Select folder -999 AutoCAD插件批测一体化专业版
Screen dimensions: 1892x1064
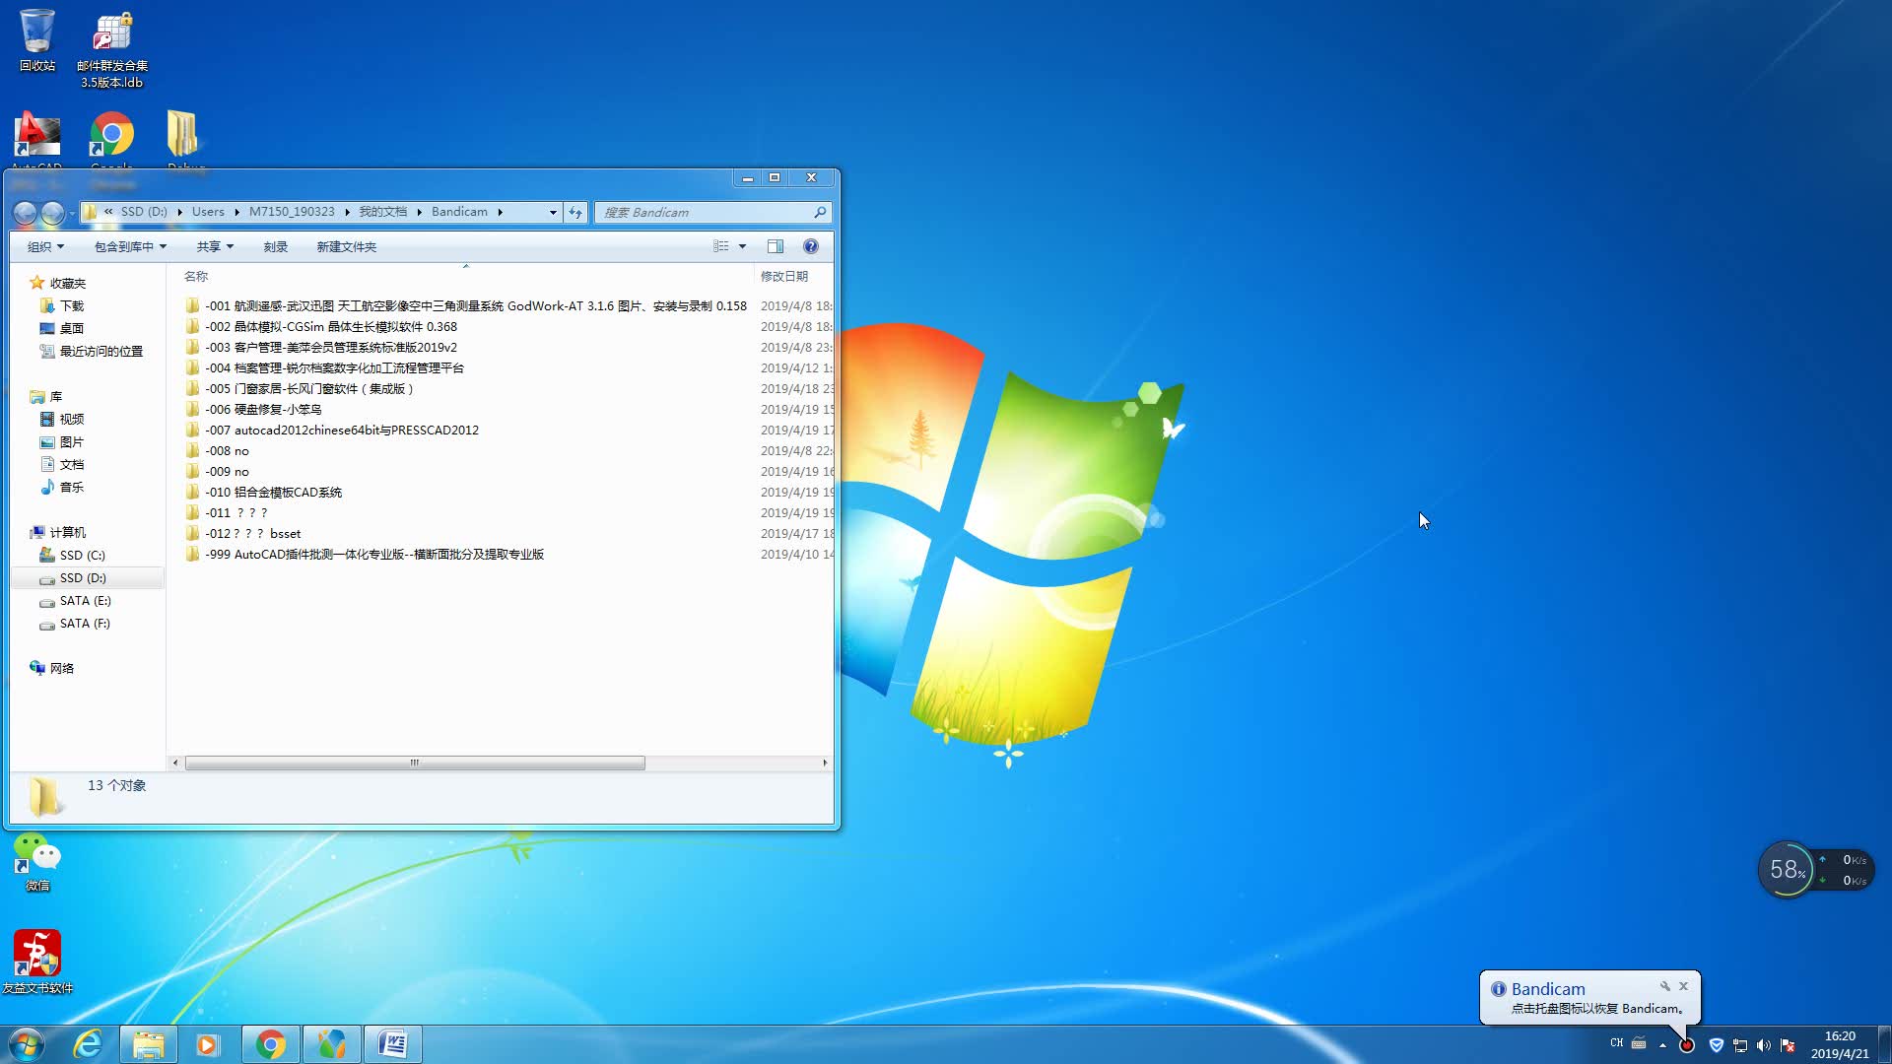365,554
